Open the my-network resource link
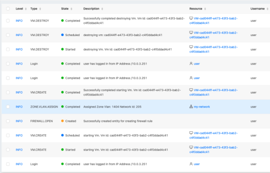 tap(202, 107)
